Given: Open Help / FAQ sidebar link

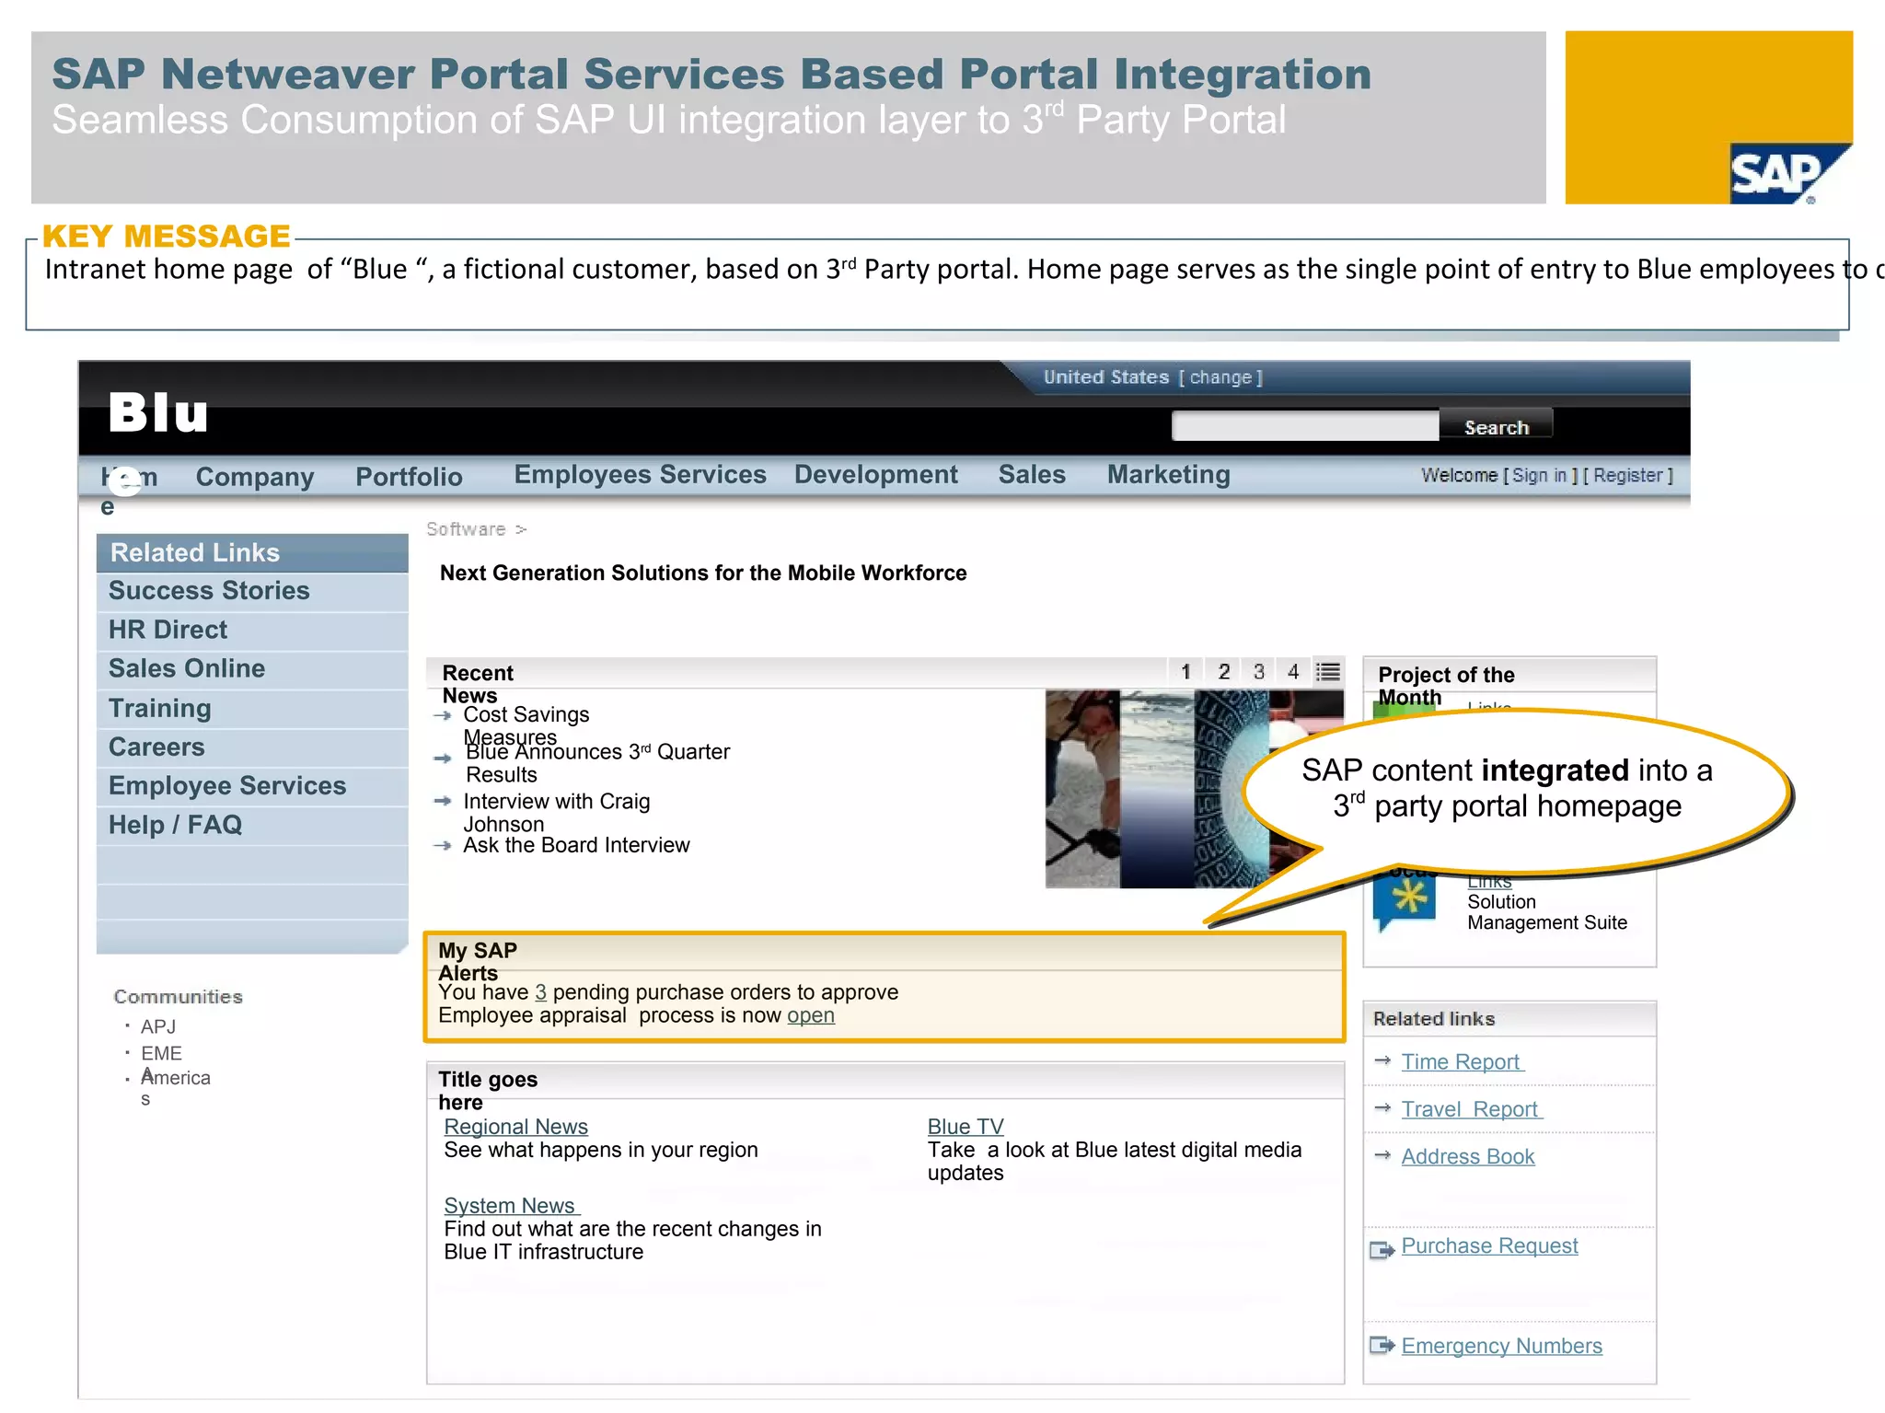Looking at the screenshot, I should coord(175,825).
